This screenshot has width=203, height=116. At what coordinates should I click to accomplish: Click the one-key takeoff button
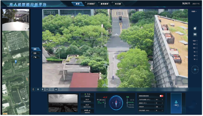pos(176,103)
